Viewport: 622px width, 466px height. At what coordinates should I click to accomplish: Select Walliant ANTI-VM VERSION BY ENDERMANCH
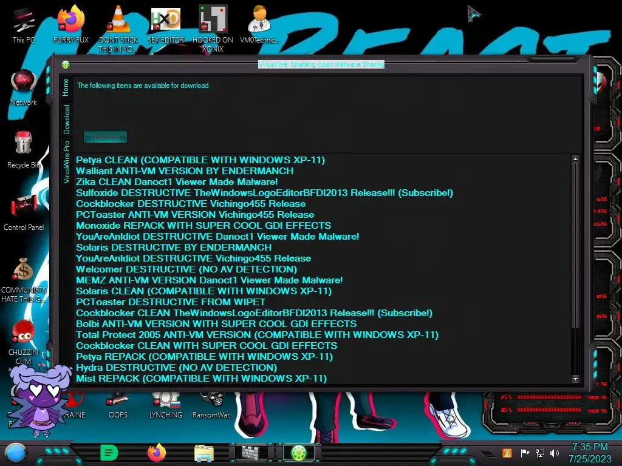pyautogui.click(x=185, y=171)
